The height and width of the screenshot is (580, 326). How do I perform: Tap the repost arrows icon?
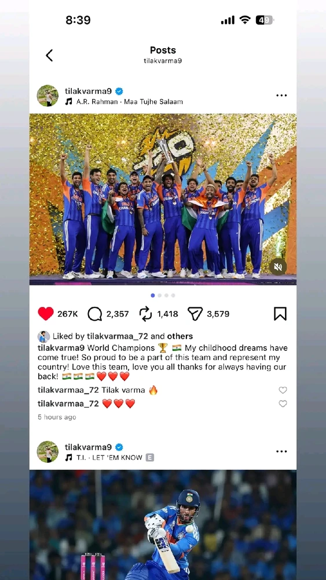(145, 314)
